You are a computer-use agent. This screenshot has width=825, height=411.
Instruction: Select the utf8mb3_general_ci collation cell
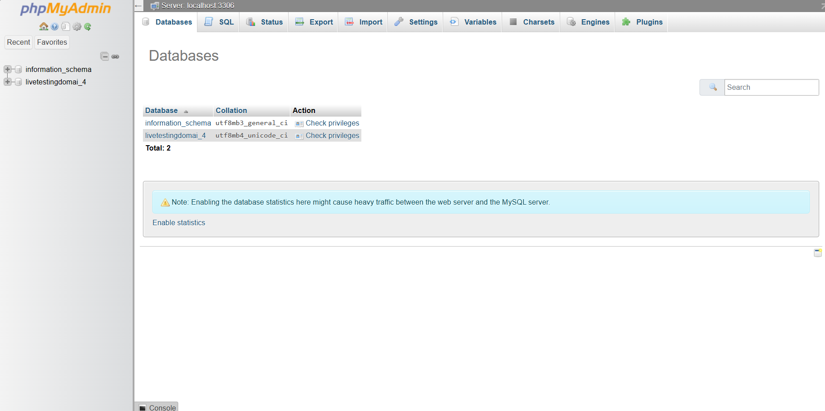251,123
